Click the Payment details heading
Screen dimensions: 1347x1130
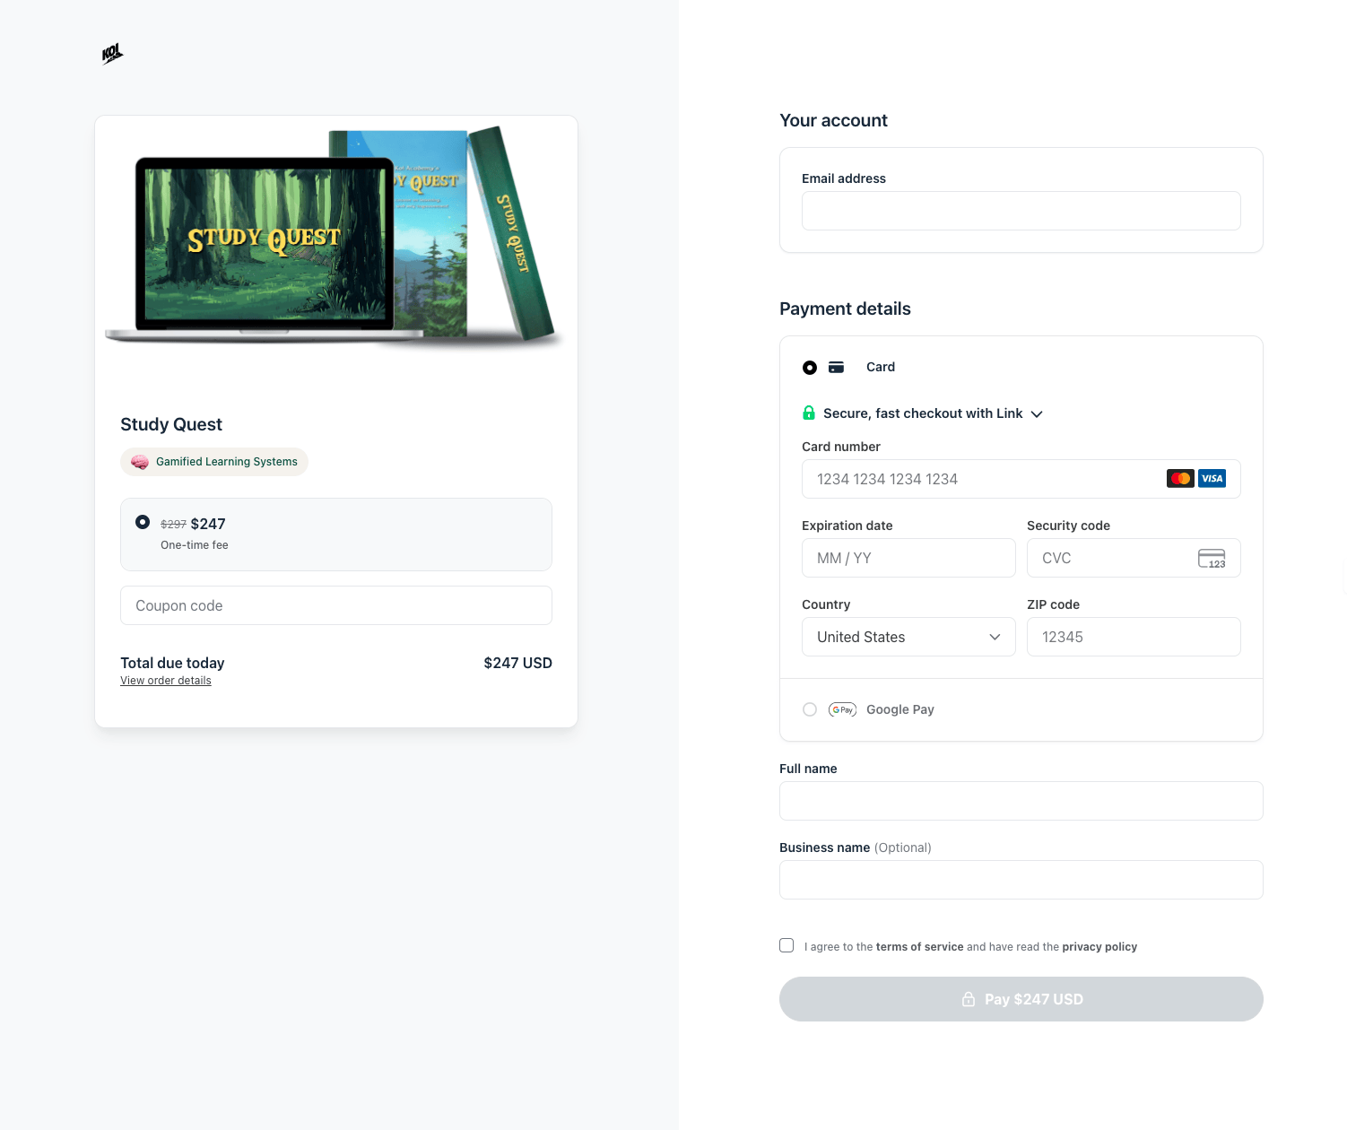[845, 309]
